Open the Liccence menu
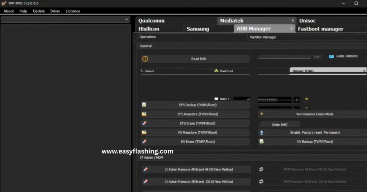Image resolution: width=367 pixels, height=192 pixels. [72, 11]
